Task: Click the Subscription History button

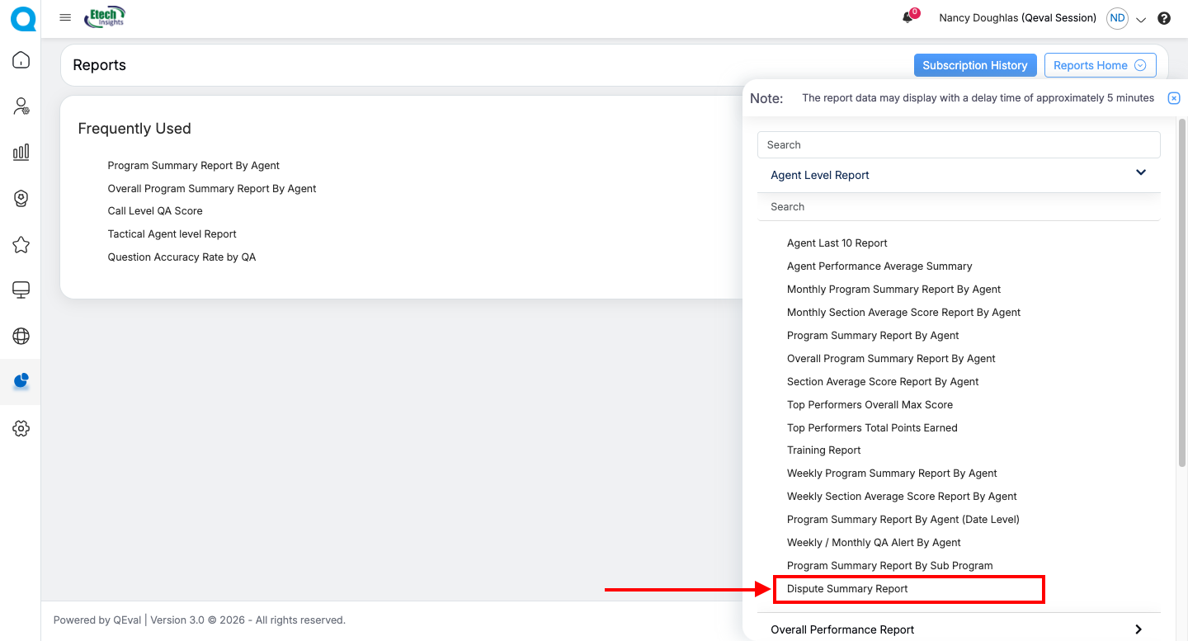Action: click(974, 65)
